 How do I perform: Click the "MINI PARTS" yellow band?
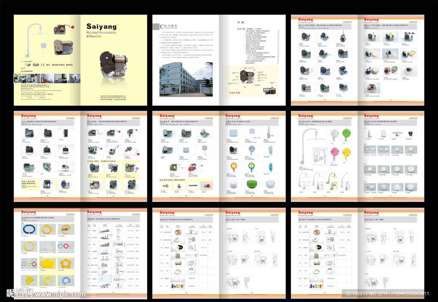click(x=186, y=180)
